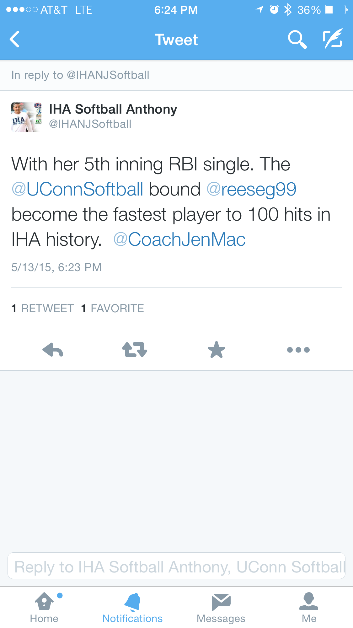Open the @reeseg99 mention link
Image resolution: width=353 pixels, height=628 pixels.
point(251,190)
